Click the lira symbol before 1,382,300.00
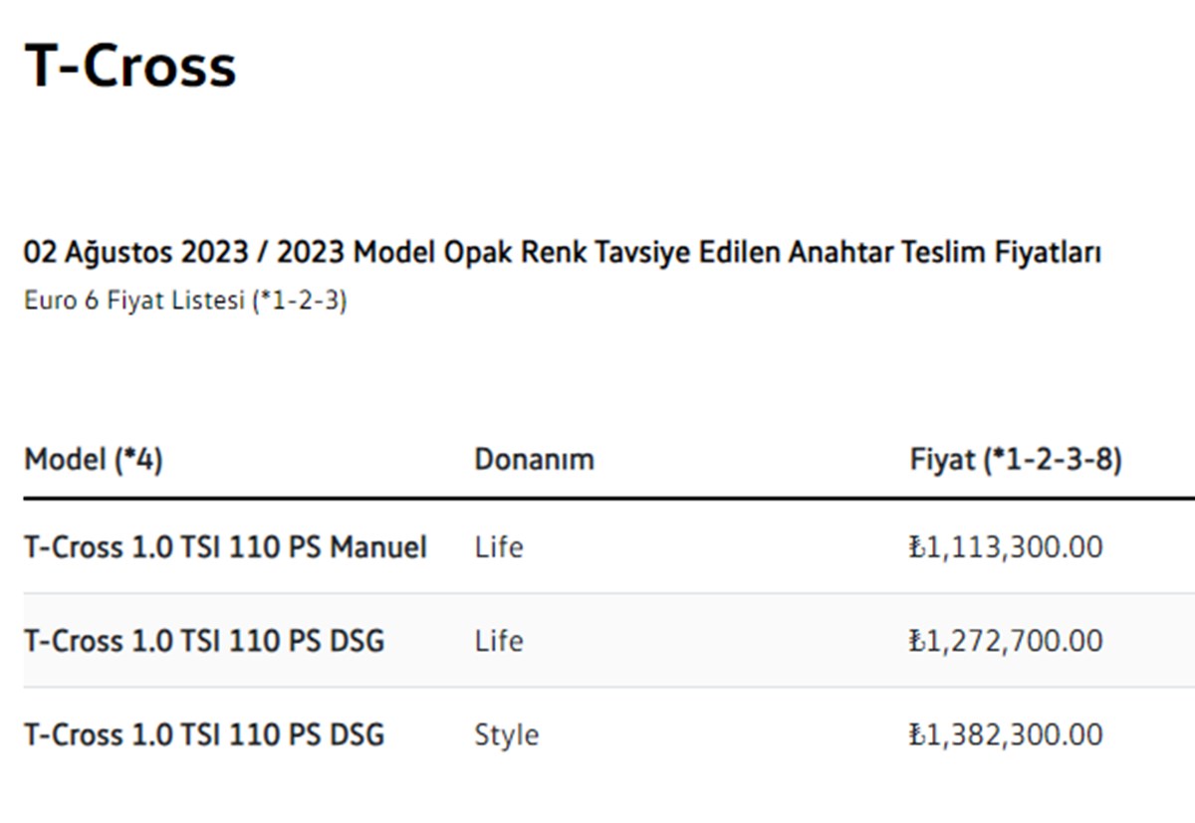Image resolution: width=1195 pixels, height=823 pixels. [917, 735]
